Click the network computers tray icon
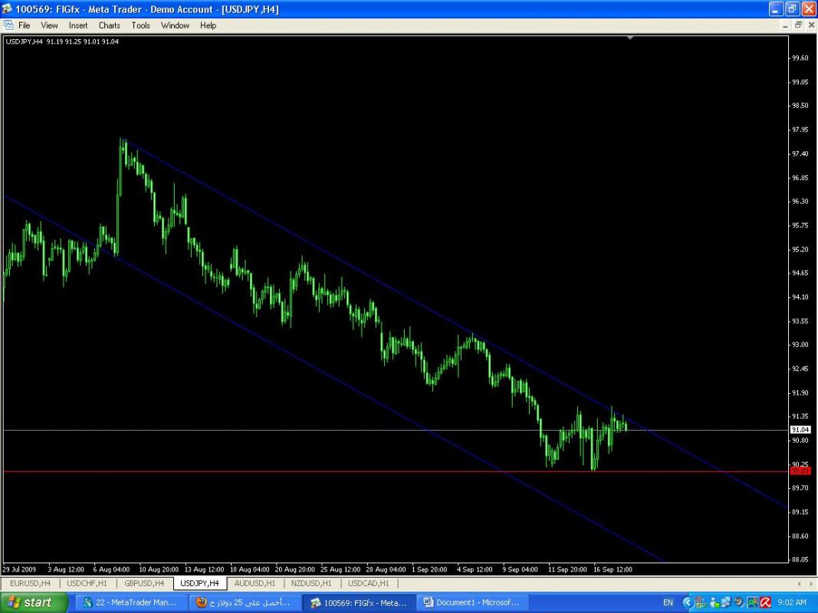Viewport: 818px width, 613px height. pos(726,602)
